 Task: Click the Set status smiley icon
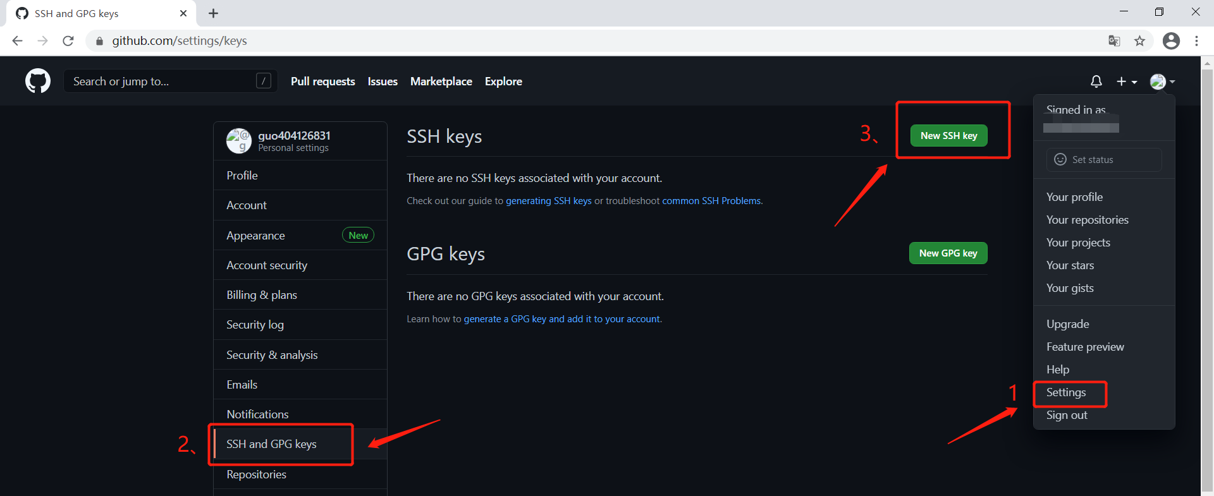[x=1060, y=159]
